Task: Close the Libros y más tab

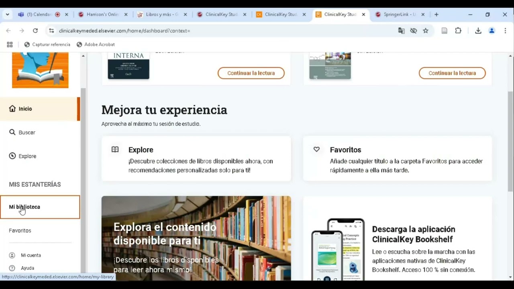Action: pos(185,14)
